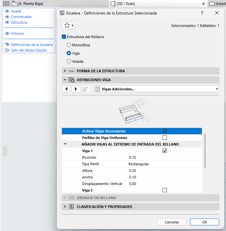Image resolution: width=226 pixels, height=231 pixels.
Task: Click the grayed page list upload icon
Action: (85, 89)
